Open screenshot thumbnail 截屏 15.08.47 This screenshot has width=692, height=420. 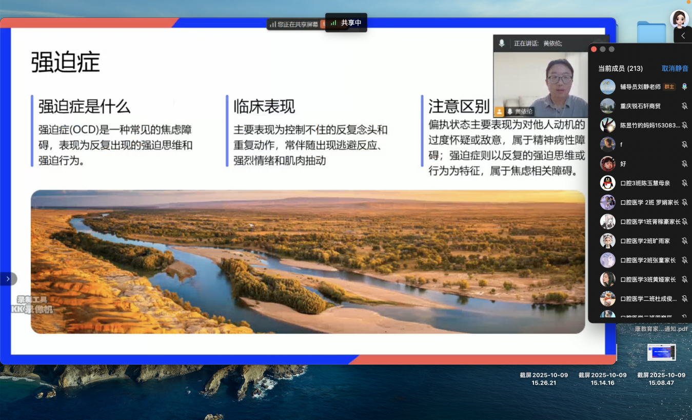pos(661,353)
